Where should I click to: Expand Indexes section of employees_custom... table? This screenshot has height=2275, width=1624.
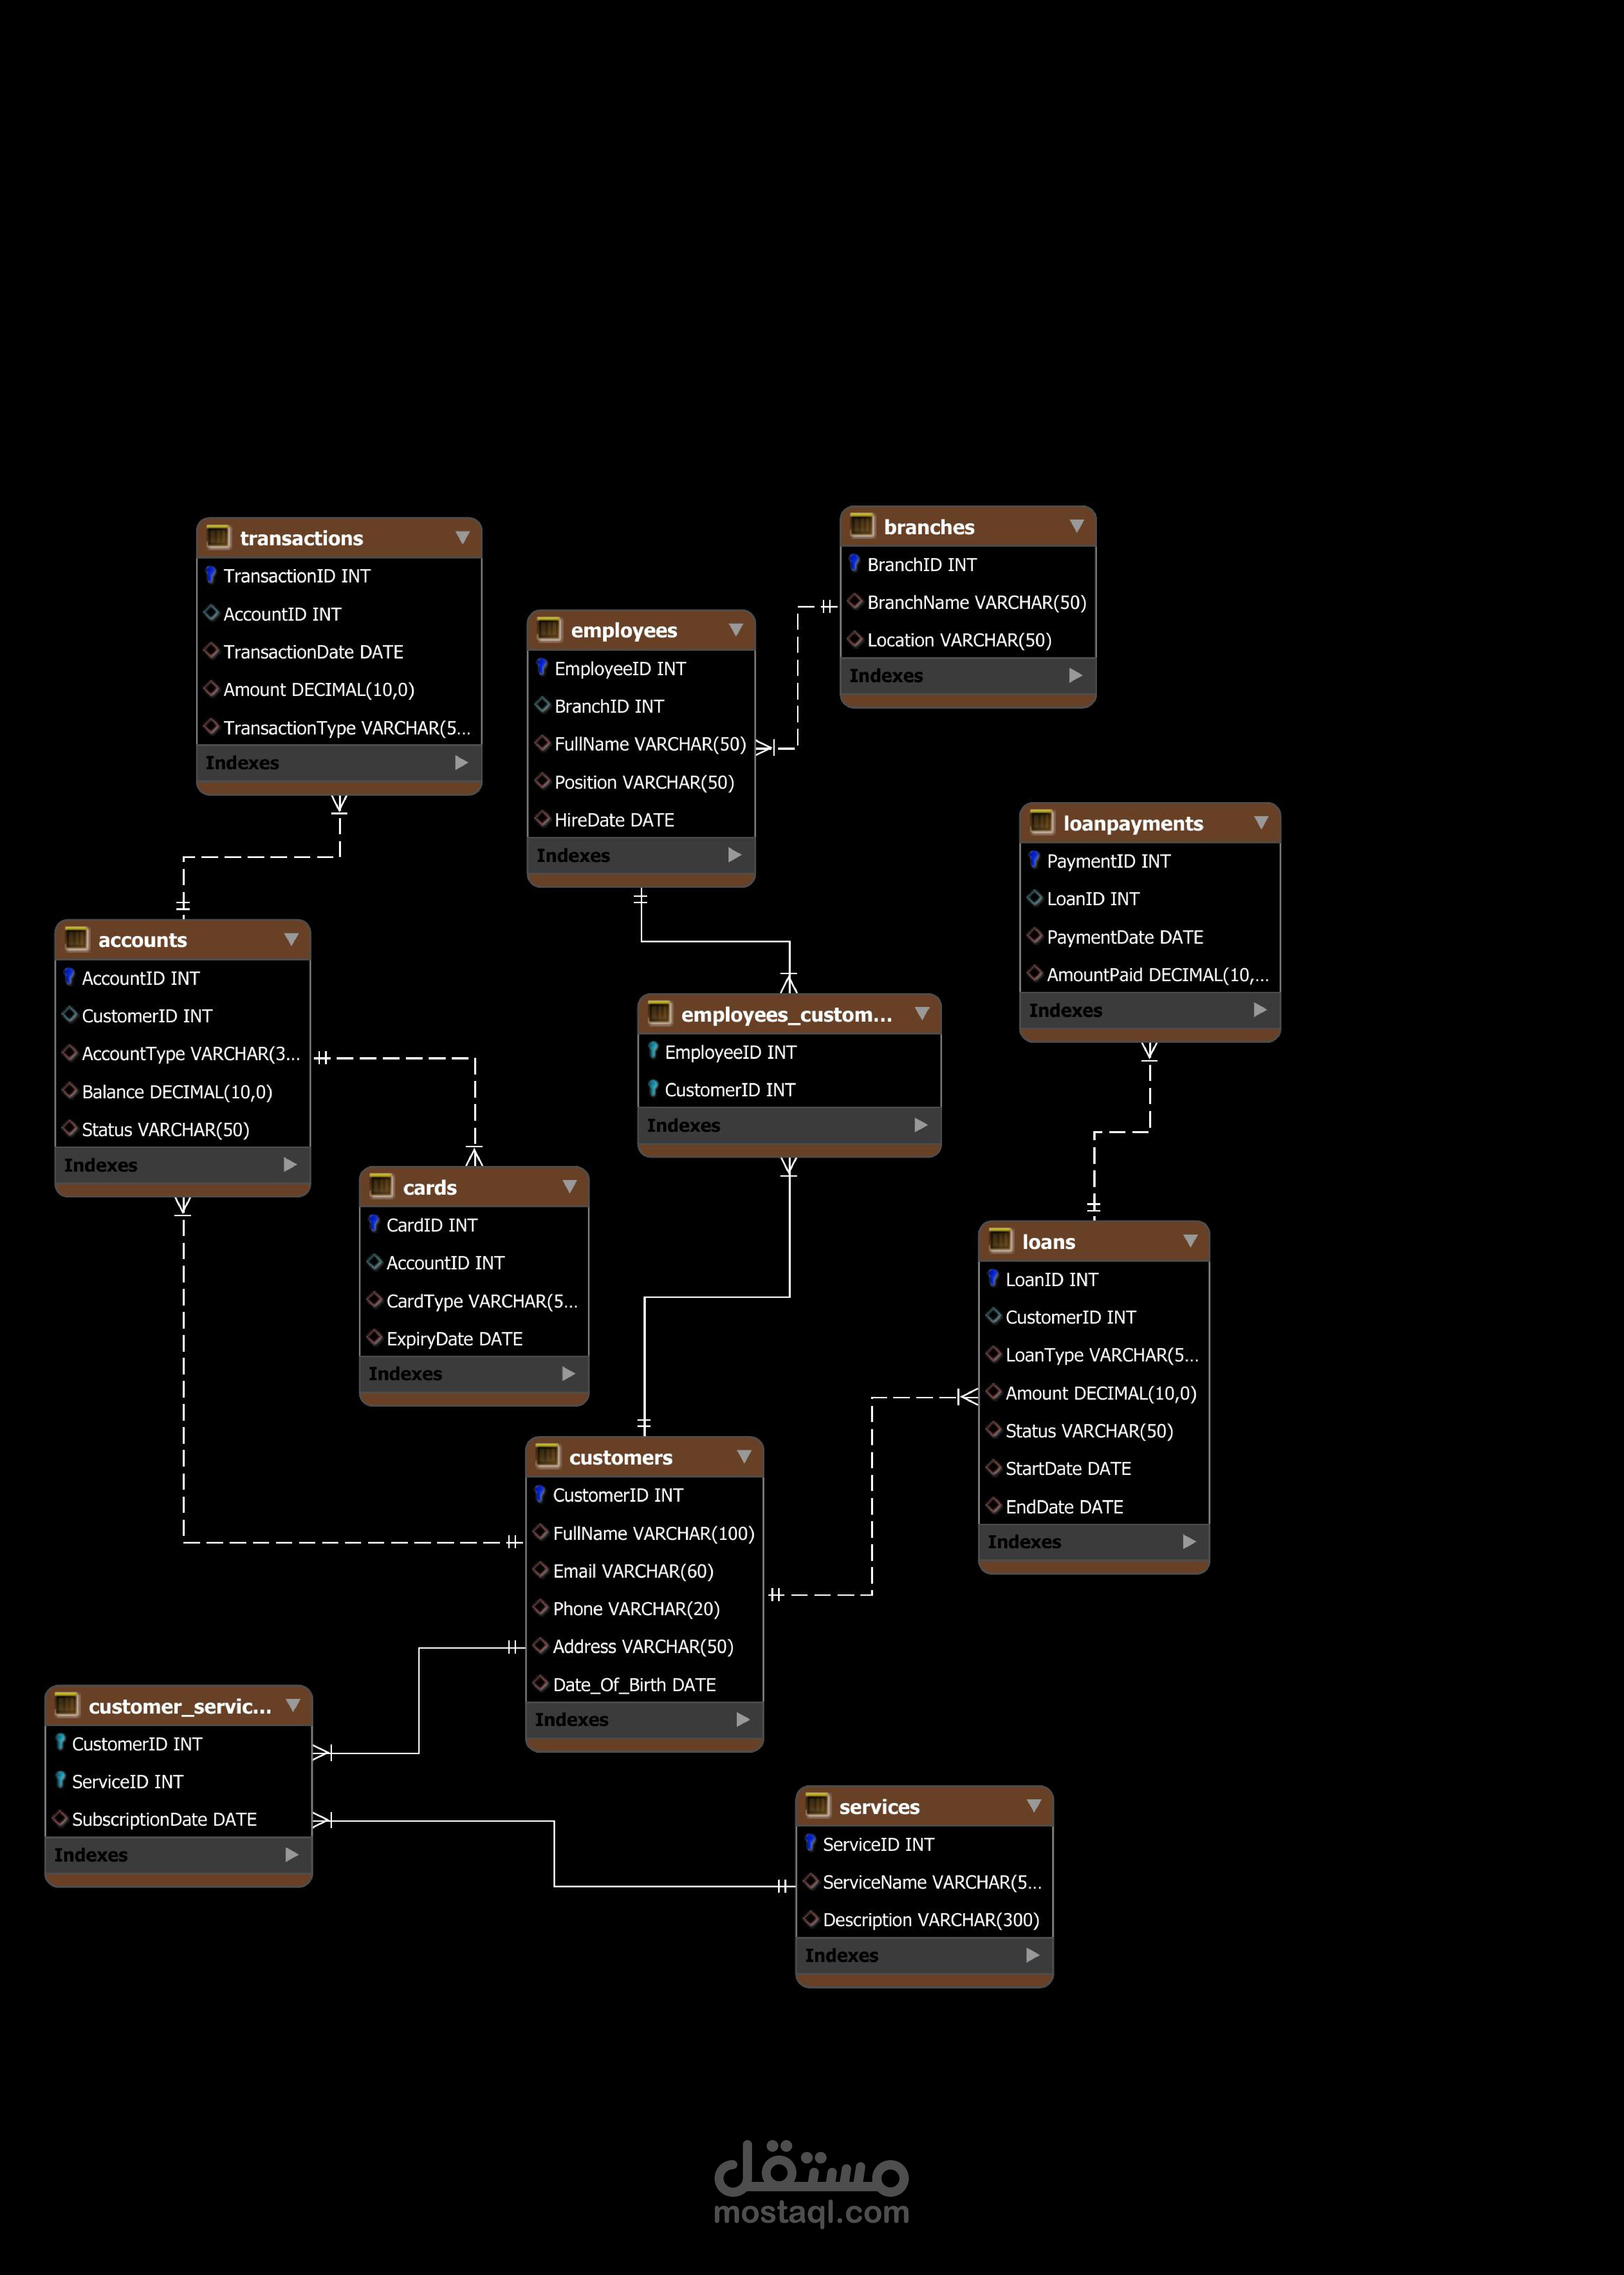click(x=921, y=1125)
